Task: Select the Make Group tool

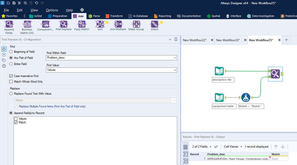Action: (x=136, y=26)
